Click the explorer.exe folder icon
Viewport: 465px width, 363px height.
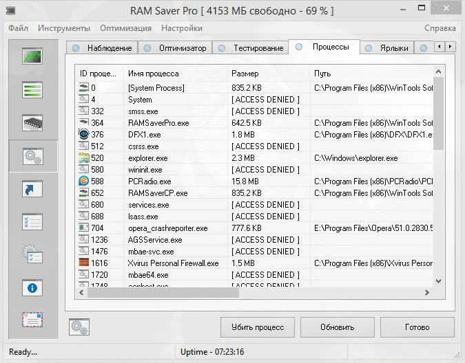pos(83,157)
